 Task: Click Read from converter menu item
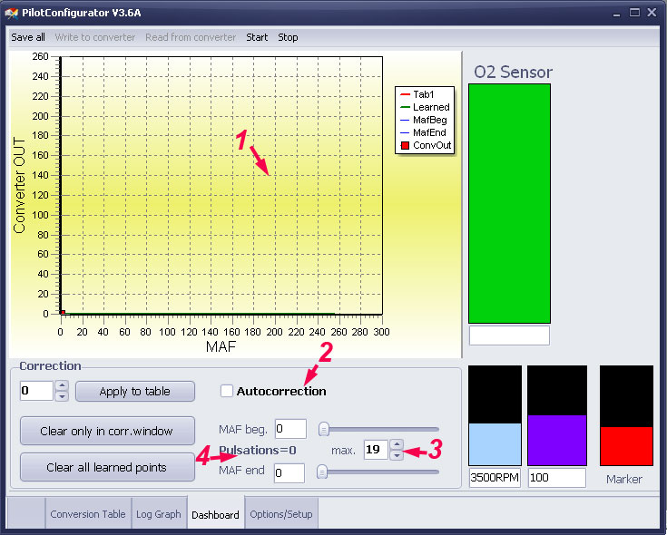click(x=191, y=37)
